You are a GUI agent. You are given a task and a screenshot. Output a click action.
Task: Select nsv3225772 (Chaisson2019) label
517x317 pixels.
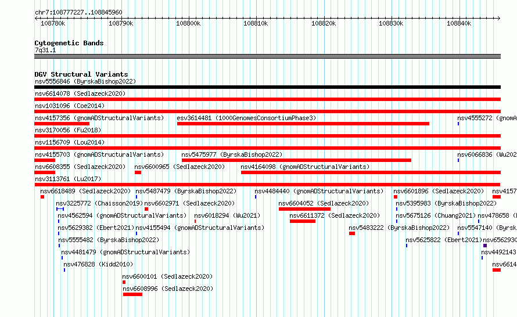tap(99, 203)
